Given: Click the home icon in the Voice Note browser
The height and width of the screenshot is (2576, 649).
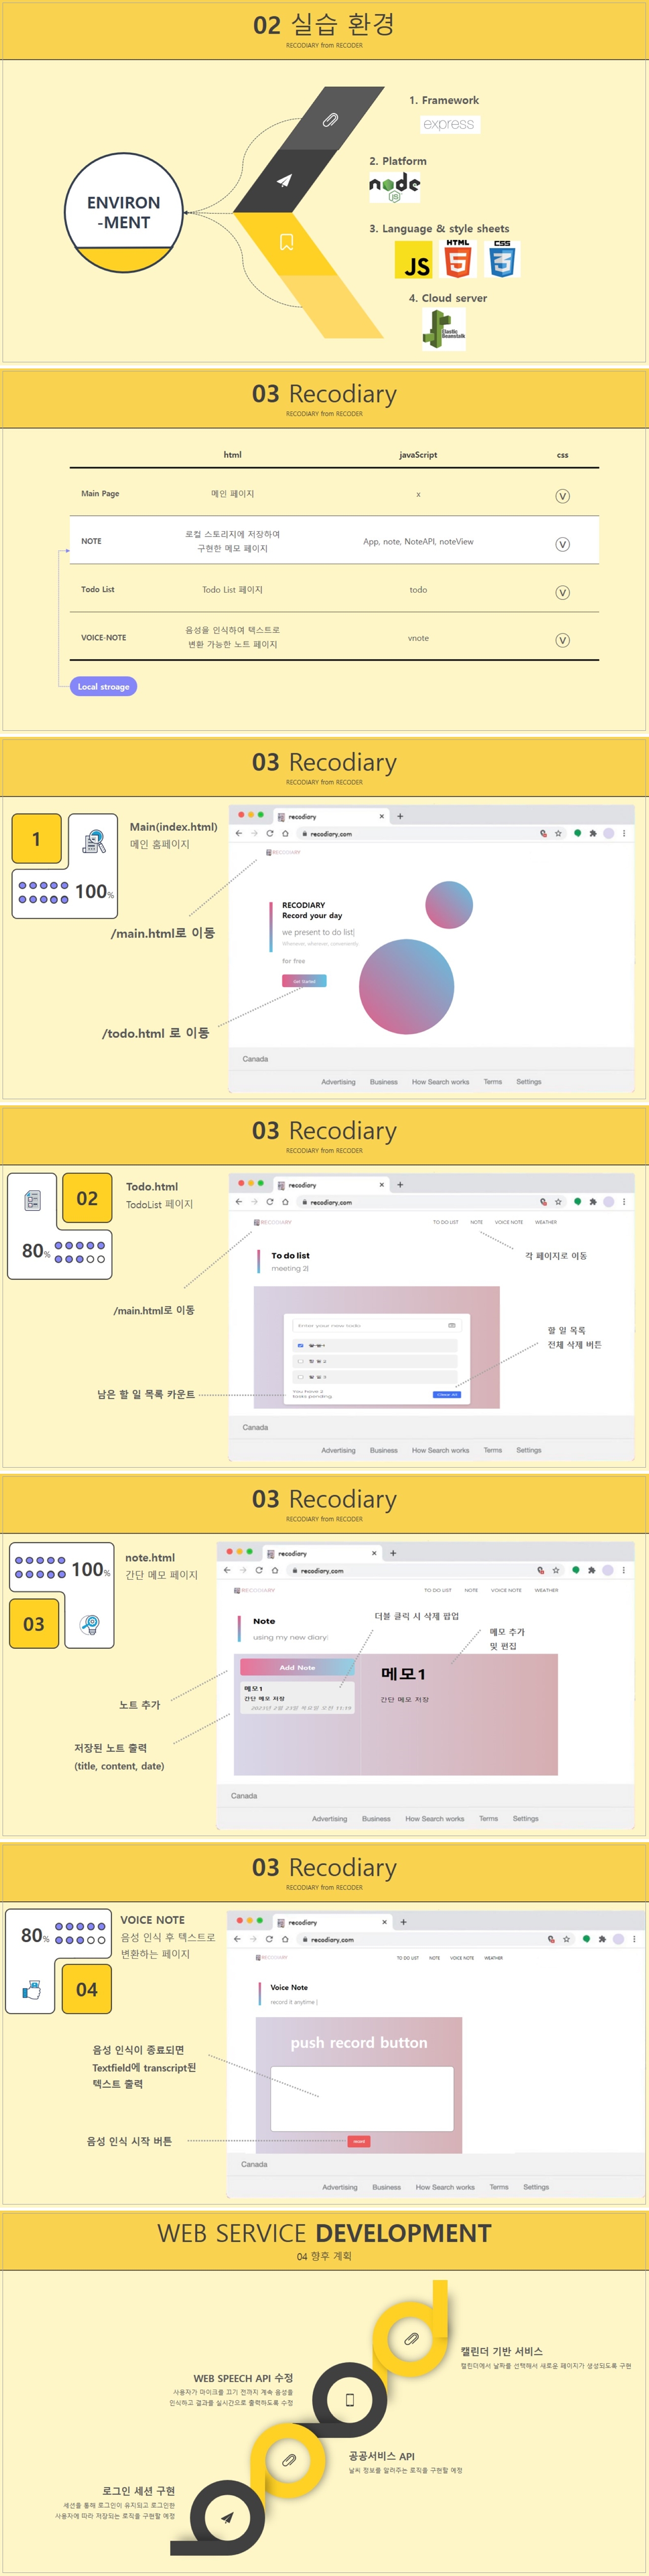Looking at the screenshot, I should point(284,1939).
